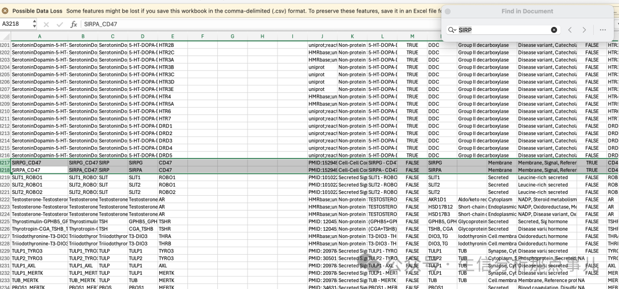Open search magnifier options dropdown

452,30
